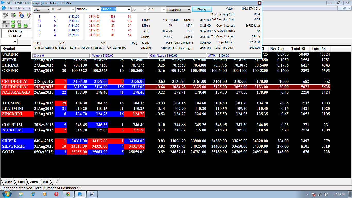Click the Display button
352x198 pixels.
tap(202, 9)
